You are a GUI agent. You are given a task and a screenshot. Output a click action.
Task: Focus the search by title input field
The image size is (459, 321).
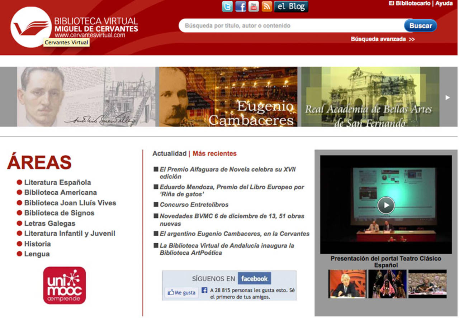tap(290, 26)
